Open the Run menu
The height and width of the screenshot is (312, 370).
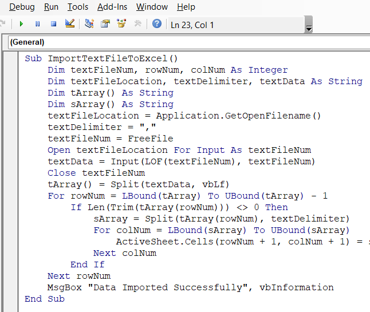click(51, 7)
